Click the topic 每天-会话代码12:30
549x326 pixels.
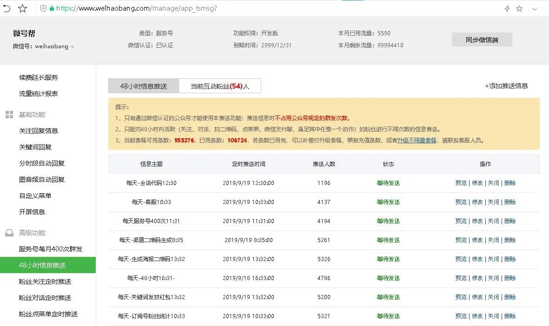tap(151, 183)
